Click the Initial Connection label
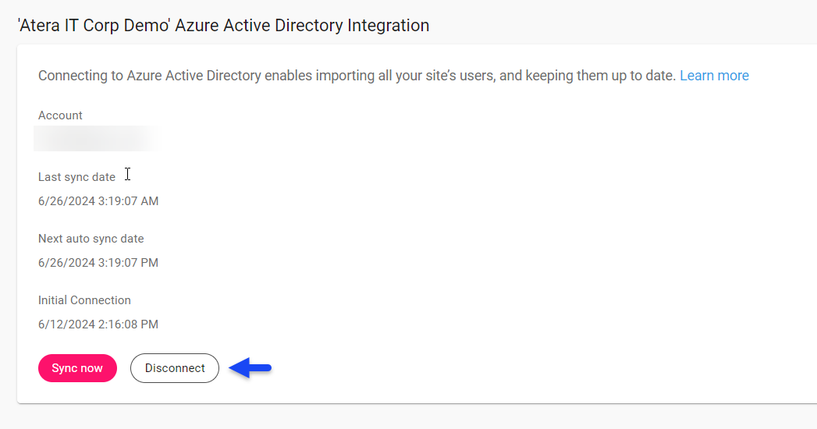 click(84, 300)
